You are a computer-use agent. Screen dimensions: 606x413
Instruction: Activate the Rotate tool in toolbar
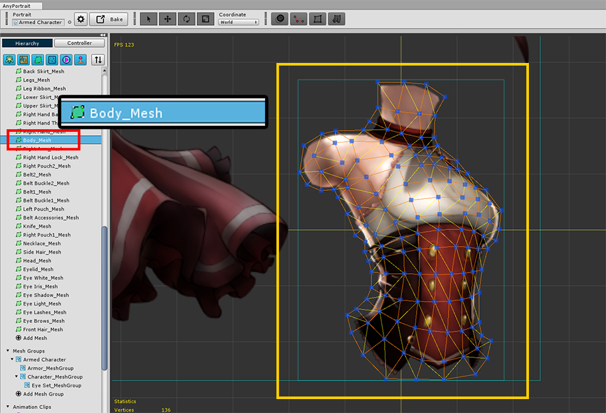click(x=187, y=19)
